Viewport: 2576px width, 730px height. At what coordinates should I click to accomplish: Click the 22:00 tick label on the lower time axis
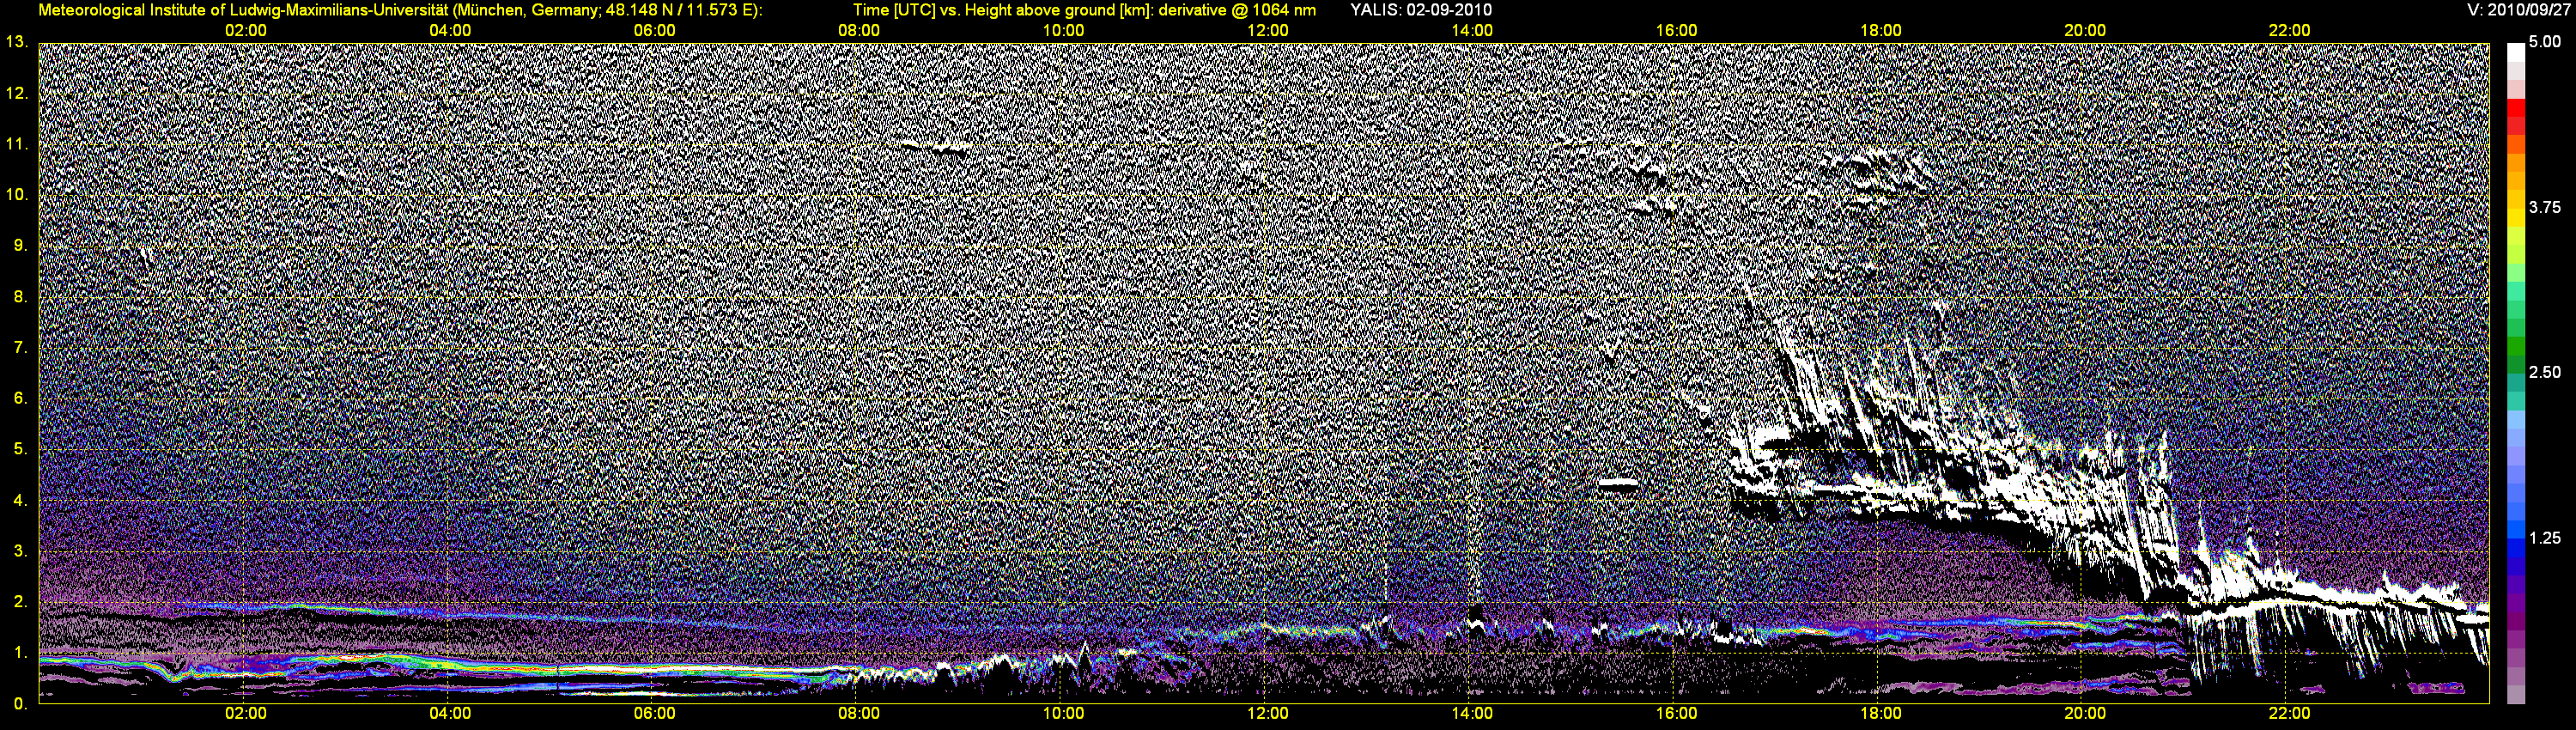coord(2289,713)
